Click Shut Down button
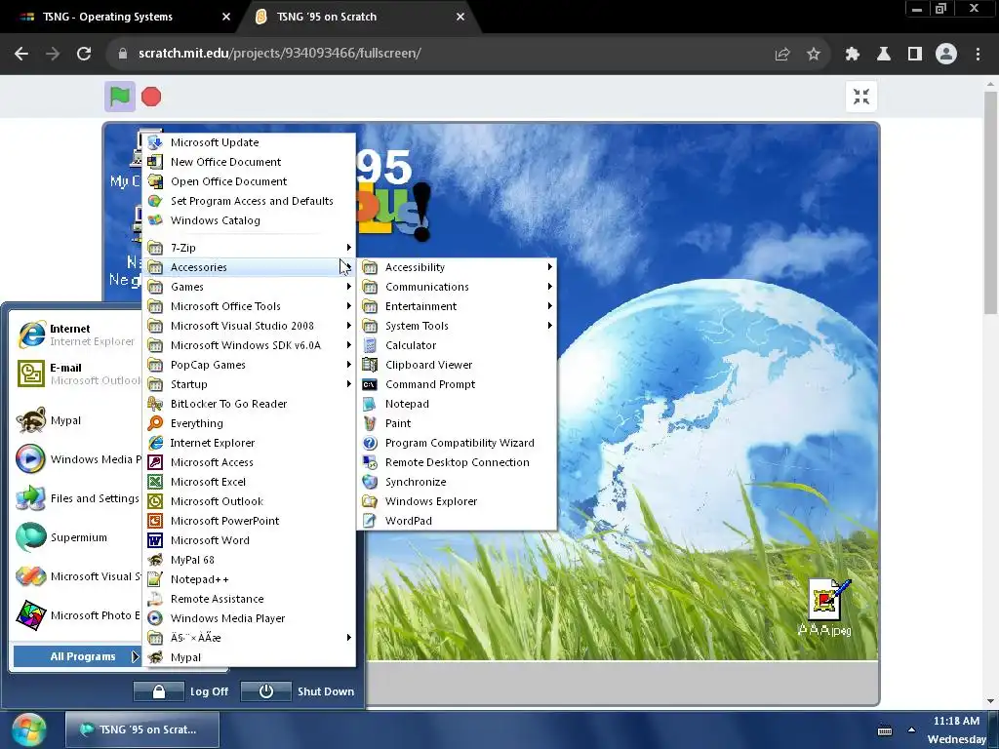 pyautogui.click(x=298, y=691)
